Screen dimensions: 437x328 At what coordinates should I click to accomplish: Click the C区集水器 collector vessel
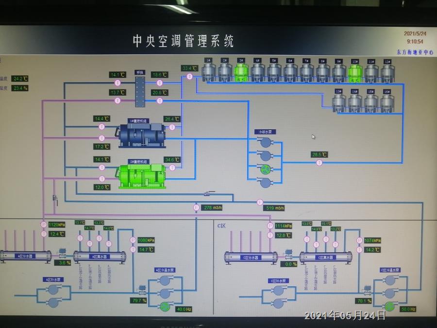325,258
